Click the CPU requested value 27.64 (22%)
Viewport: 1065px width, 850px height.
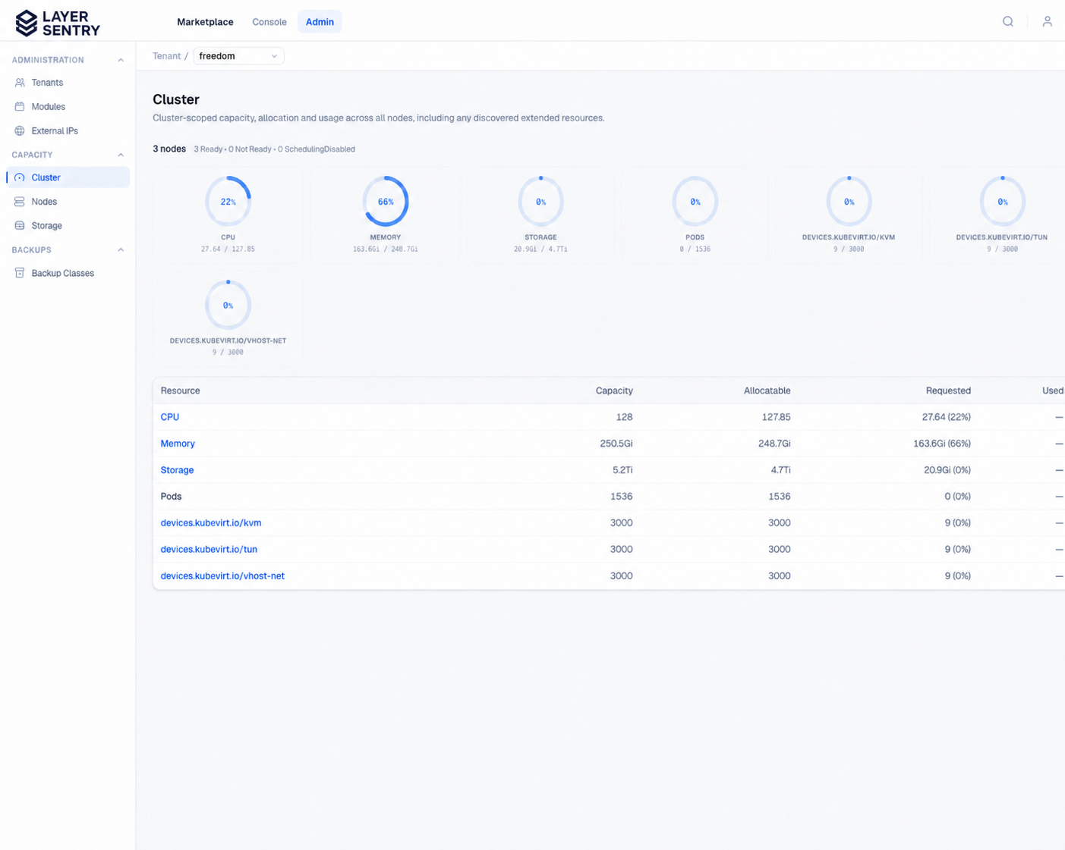click(946, 417)
